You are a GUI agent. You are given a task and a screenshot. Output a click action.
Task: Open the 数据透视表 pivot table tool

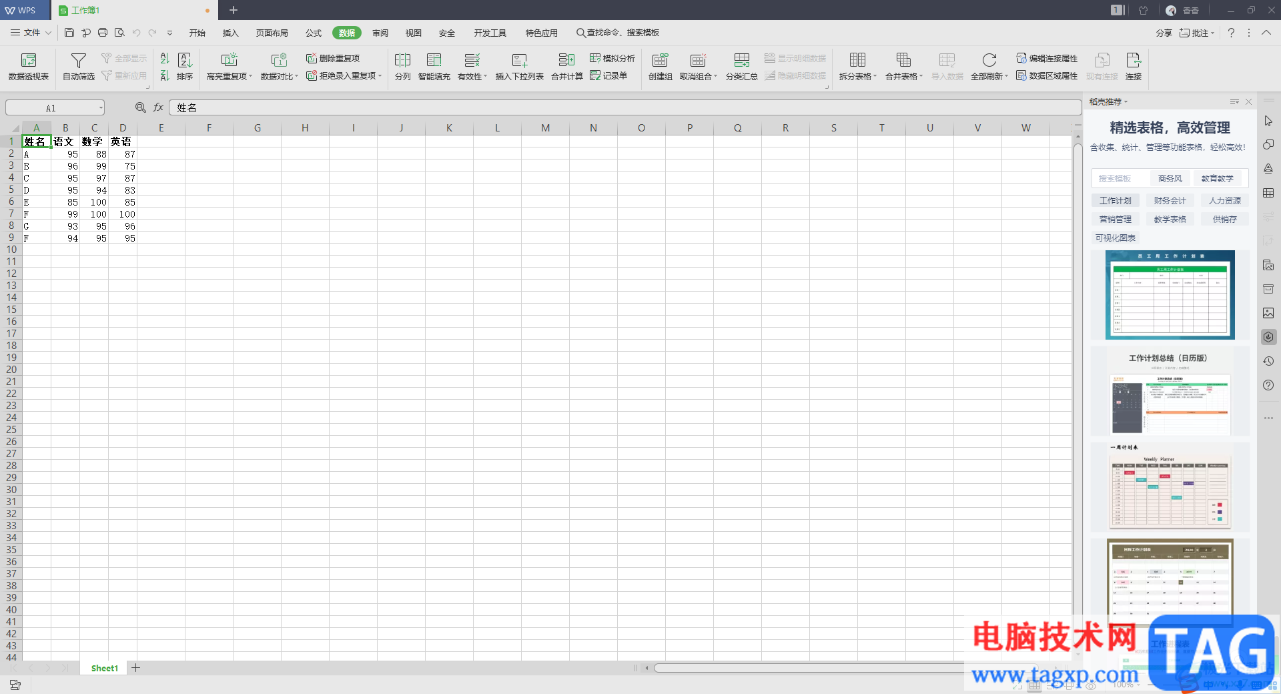point(29,67)
